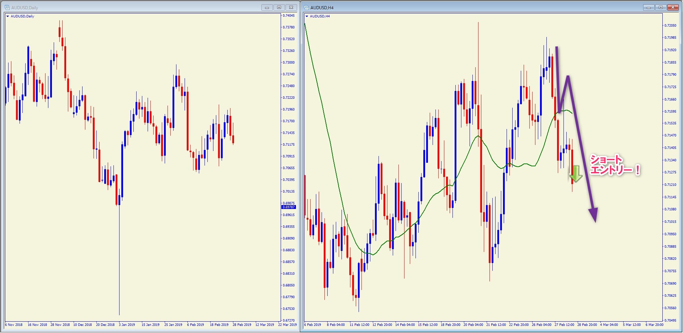Screen dimensions: 683x333
Task: Open the triangle menu beside AUDUSD,H4 chart label
Action: 307,16
